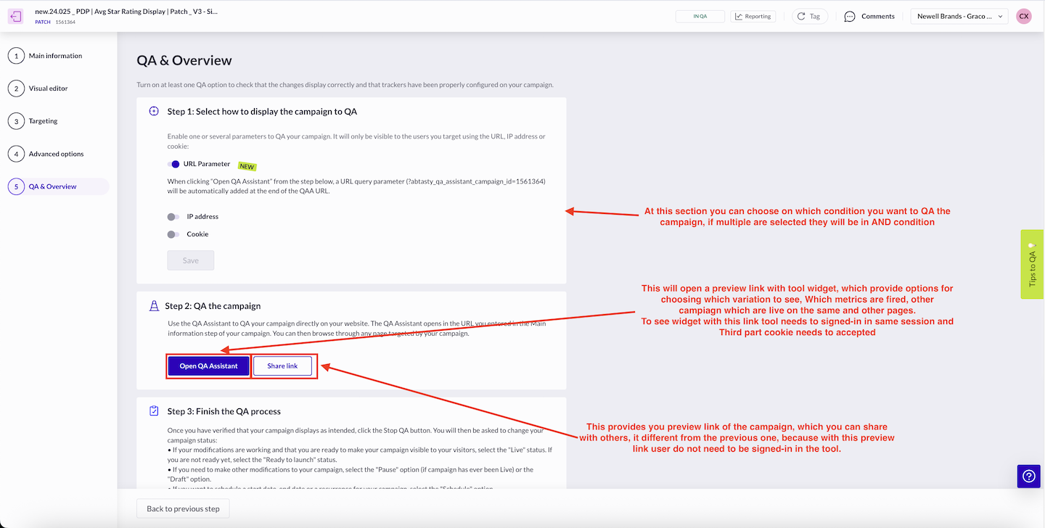Image resolution: width=1045 pixels, height=528 pixels.
Task: Expand the Tips to QA side panel
Action: click(1032, 264)
